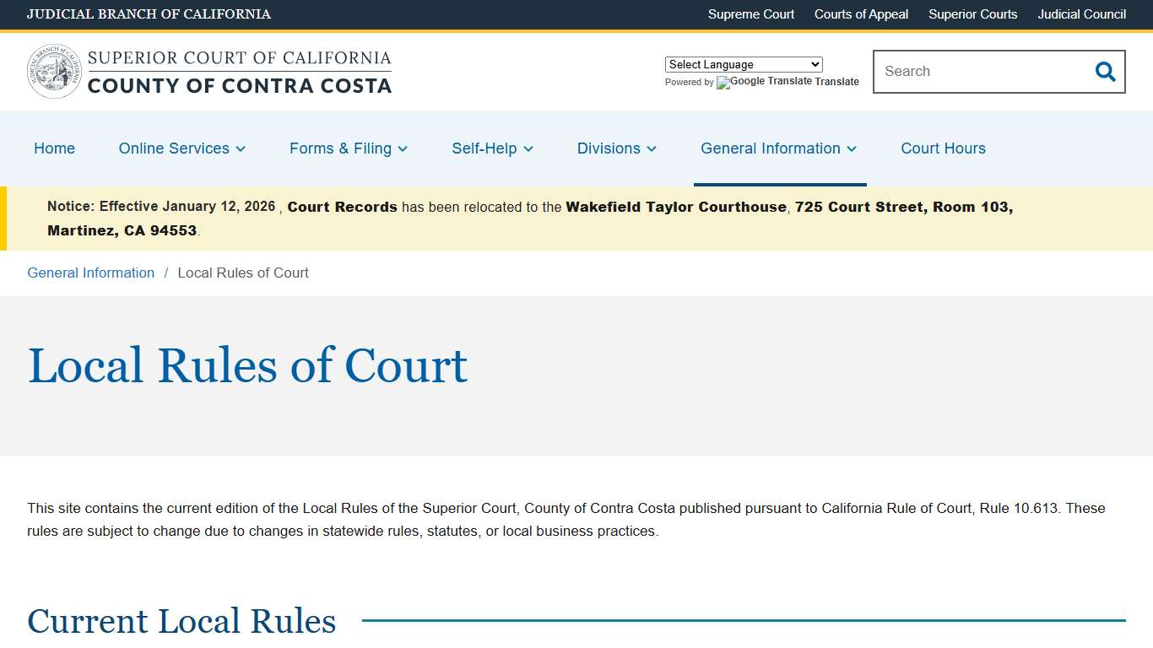Click the General Information breadcrumb link
The width and height of the screenshot is (1153, 648).
point(90,273)
